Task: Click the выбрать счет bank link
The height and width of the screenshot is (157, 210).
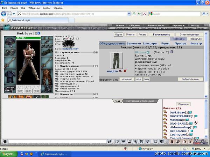Action: pos(70,49)
